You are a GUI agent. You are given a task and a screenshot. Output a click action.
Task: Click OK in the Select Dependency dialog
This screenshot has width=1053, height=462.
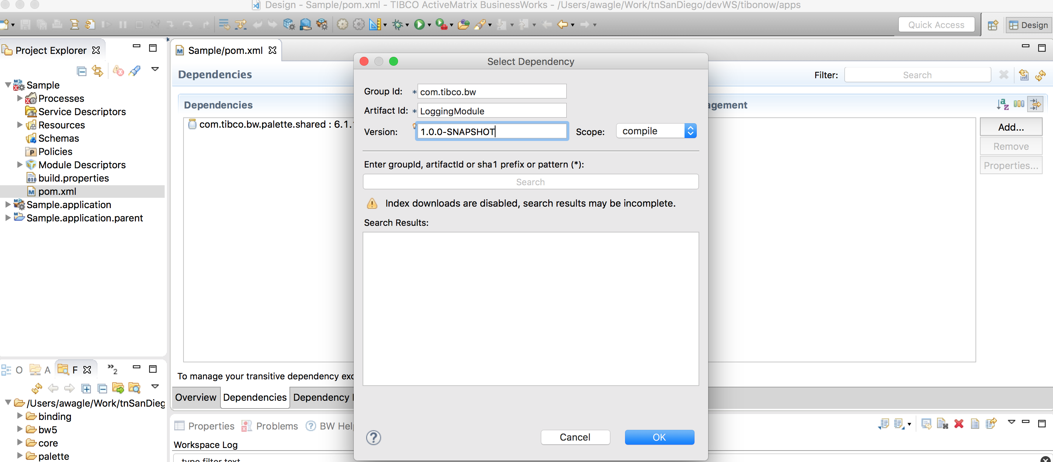click(x=659, y=438)
